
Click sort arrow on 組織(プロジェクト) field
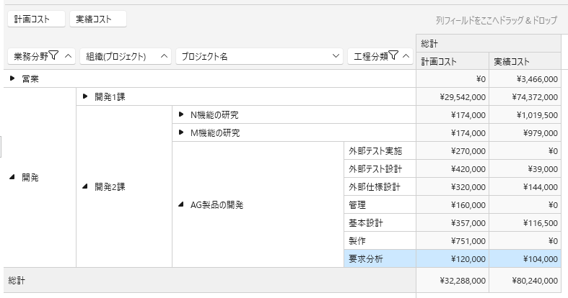[163, 56]
